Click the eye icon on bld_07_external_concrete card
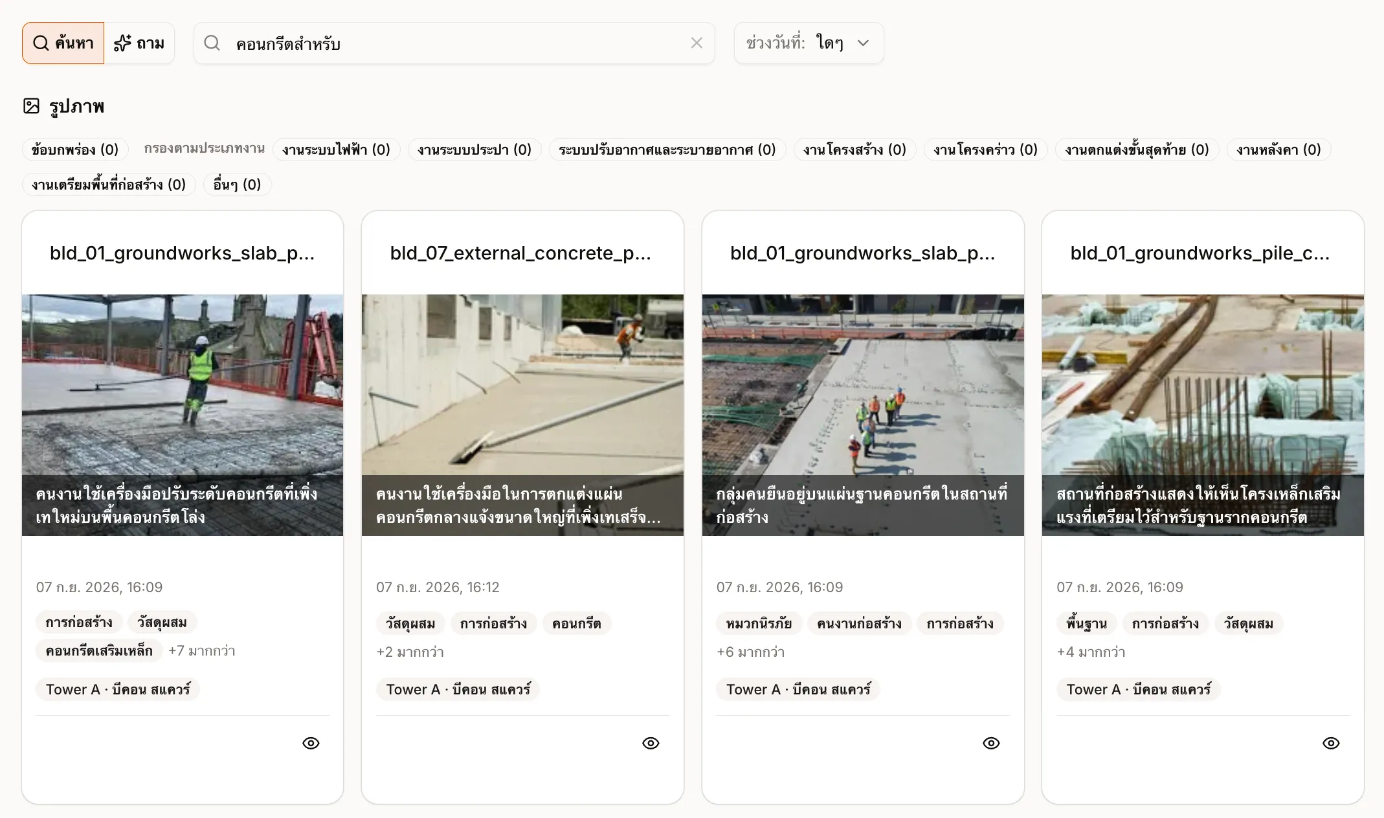The image size is (1384, 818). pyautogui.click(x=651, y=743)
